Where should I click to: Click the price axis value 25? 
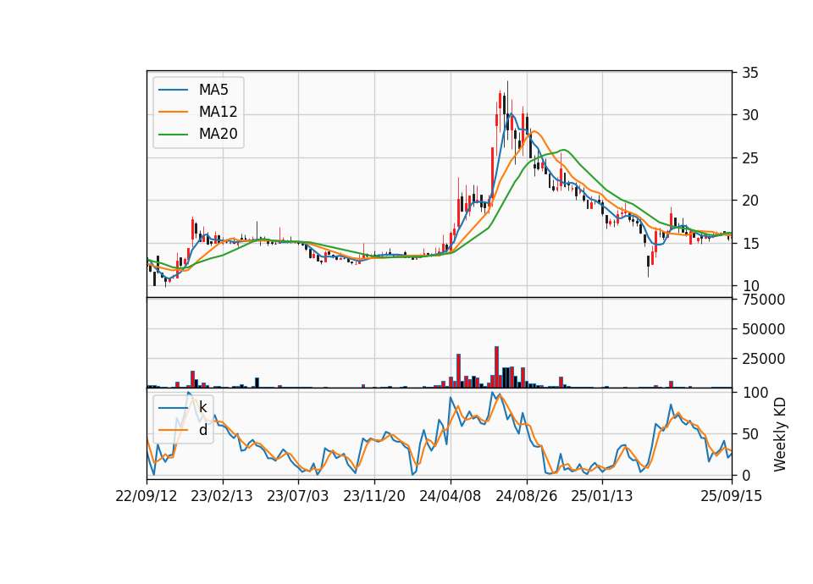(x=750, y=158)
